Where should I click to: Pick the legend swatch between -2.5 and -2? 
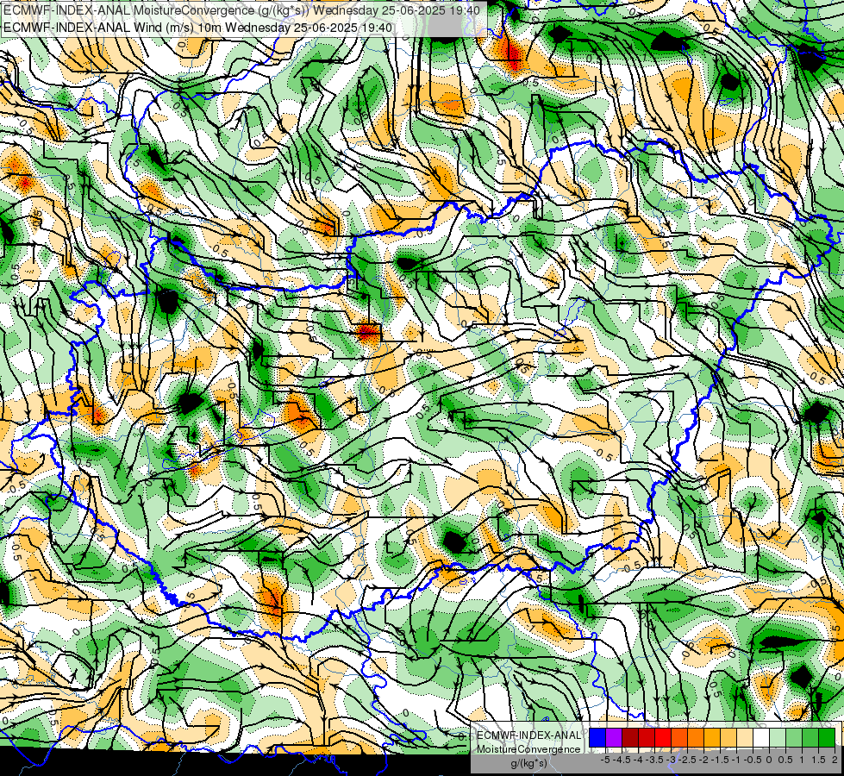point(696,738)
